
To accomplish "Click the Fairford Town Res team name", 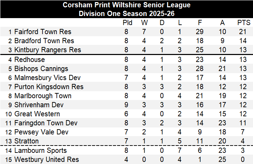I will tap(43, 32).
